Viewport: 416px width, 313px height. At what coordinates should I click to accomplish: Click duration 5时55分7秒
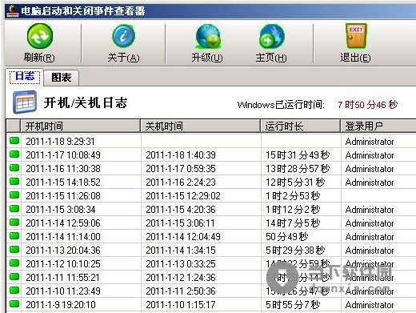[x=293, y=305]
